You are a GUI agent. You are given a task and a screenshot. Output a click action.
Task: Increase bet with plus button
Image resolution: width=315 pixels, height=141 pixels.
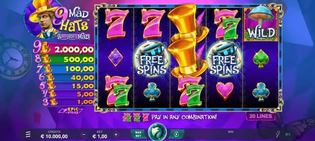click(116, 134)
